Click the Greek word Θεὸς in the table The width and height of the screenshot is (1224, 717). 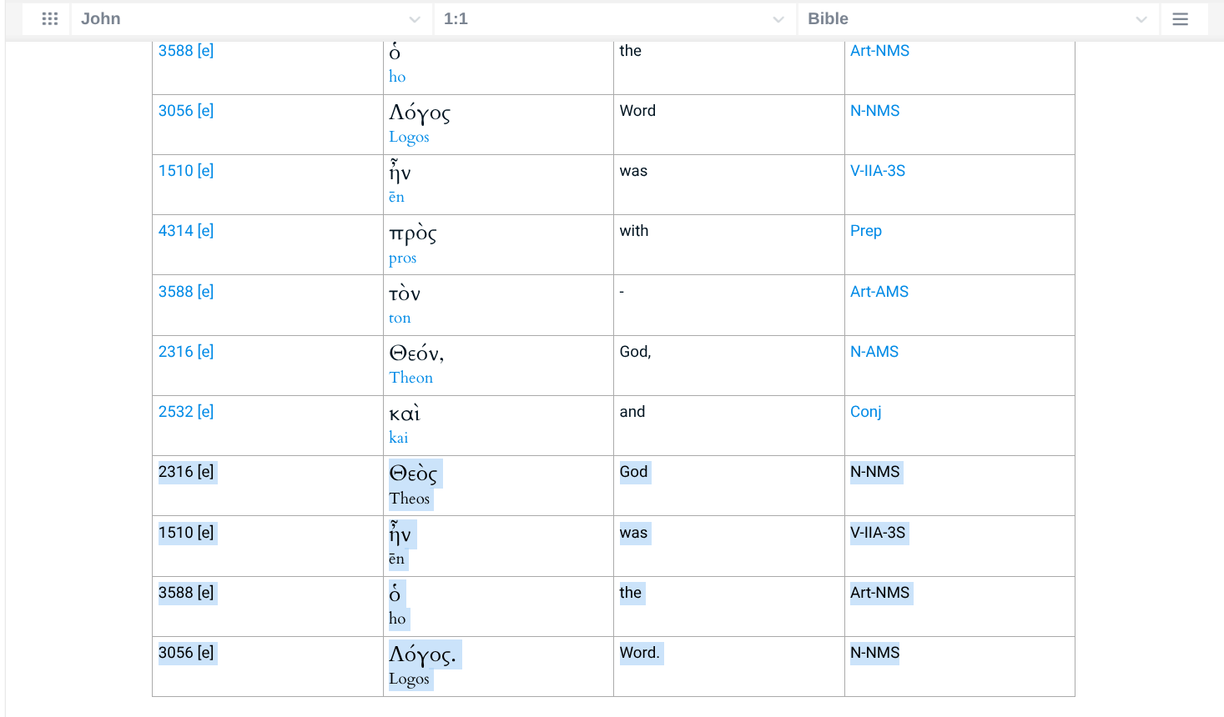click(413, 474)
